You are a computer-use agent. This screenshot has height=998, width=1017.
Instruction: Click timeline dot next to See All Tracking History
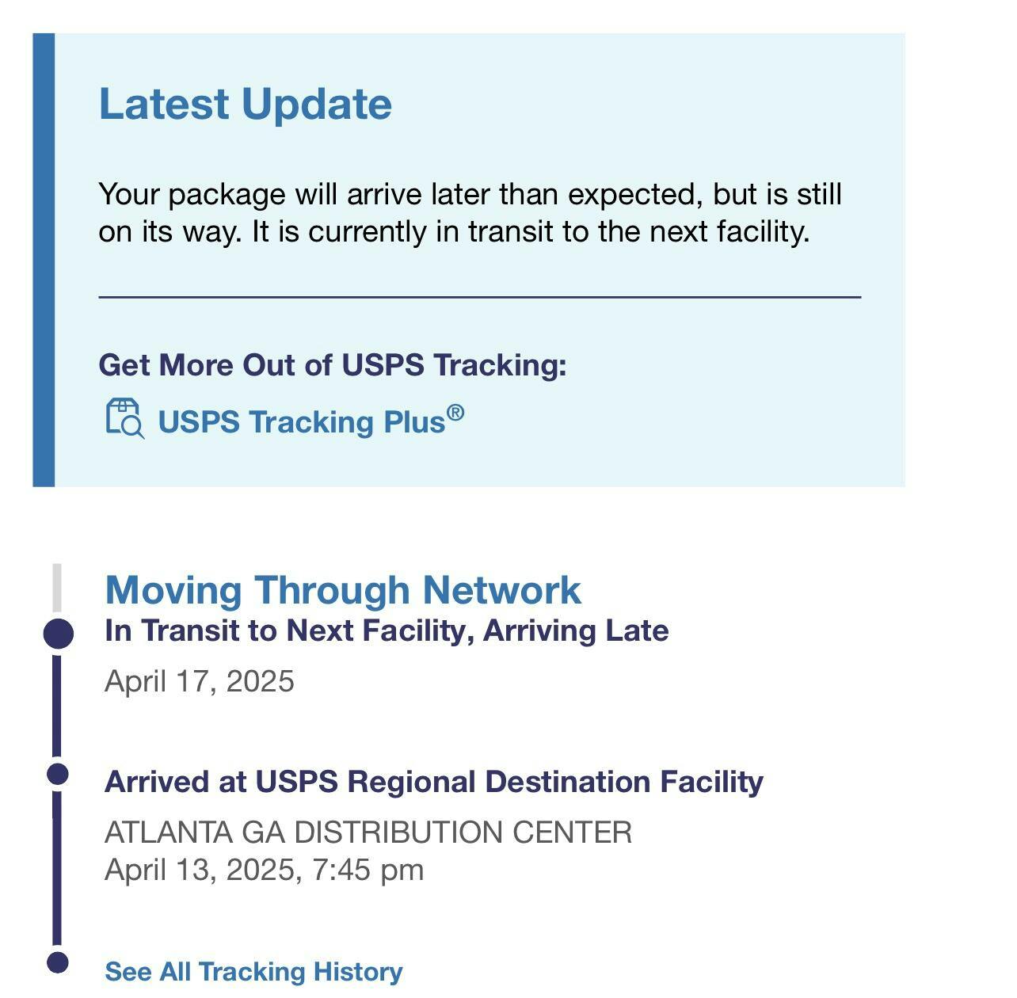click(57, 962)
